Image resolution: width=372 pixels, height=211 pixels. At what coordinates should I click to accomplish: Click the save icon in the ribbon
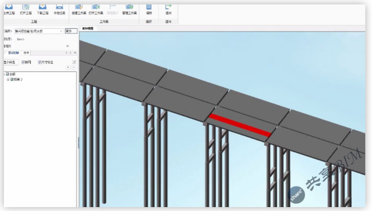(149, 7)
